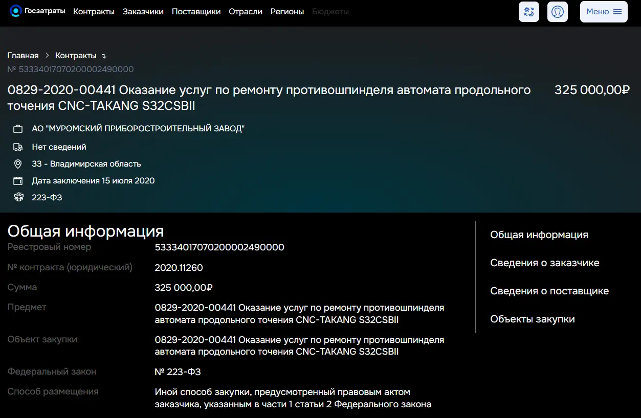Click the Способ размещения value text
Image resolution: width=641 pixels, height=418 pixels.
(293, 399)
